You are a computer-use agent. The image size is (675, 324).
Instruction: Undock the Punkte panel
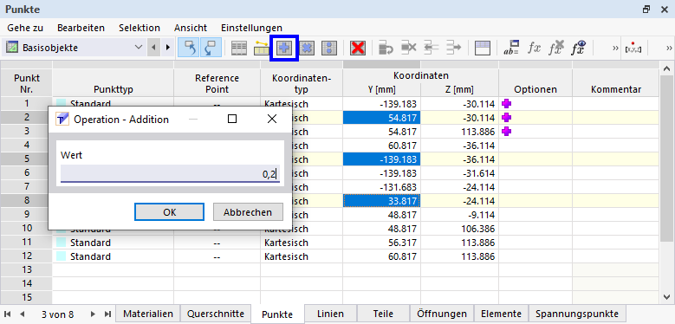click(646, 10)
